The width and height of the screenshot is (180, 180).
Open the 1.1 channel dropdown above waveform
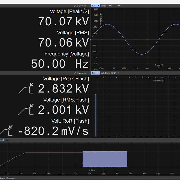pos(95,6)
